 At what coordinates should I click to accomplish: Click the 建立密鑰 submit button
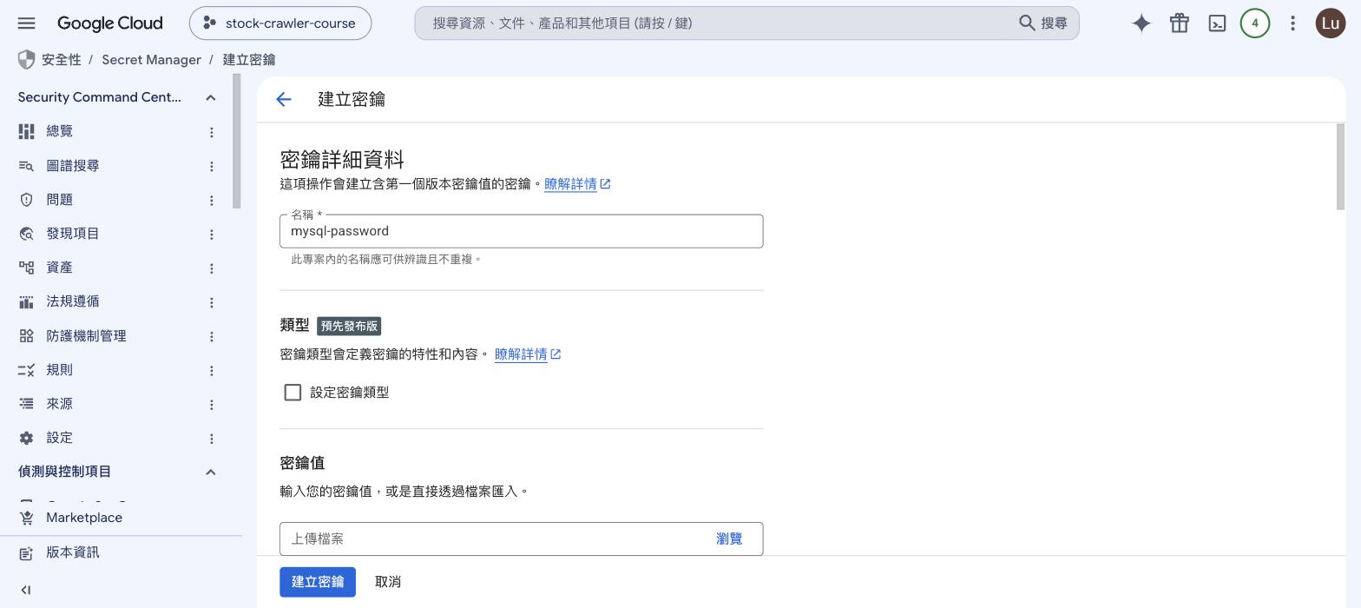coord(318,582)
